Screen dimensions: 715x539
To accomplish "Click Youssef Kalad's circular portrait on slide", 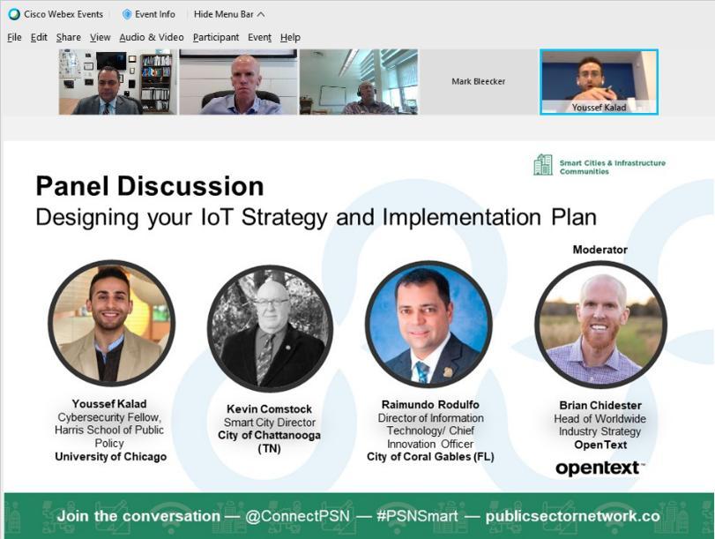I will [x=111, y=324].
